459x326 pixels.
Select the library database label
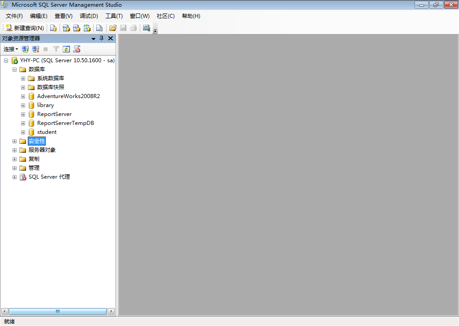click(45, 105)
